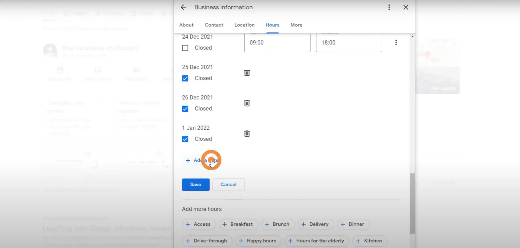Edit the 09:00 opening time field
Screen dimensions: 520x248
tap(277, 43)
